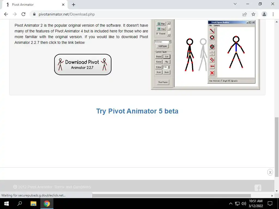Restore down the Chrome window

click(260, 4)
